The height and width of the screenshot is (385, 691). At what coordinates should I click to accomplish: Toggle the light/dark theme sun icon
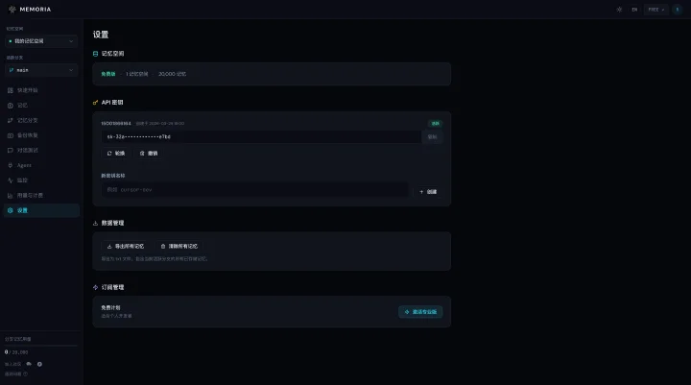click(619, 10)
